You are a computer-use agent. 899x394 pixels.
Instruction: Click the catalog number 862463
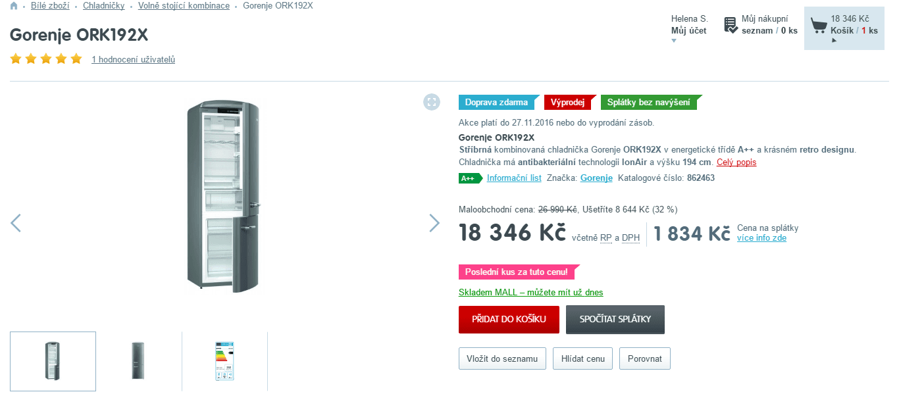pos(701,178)
